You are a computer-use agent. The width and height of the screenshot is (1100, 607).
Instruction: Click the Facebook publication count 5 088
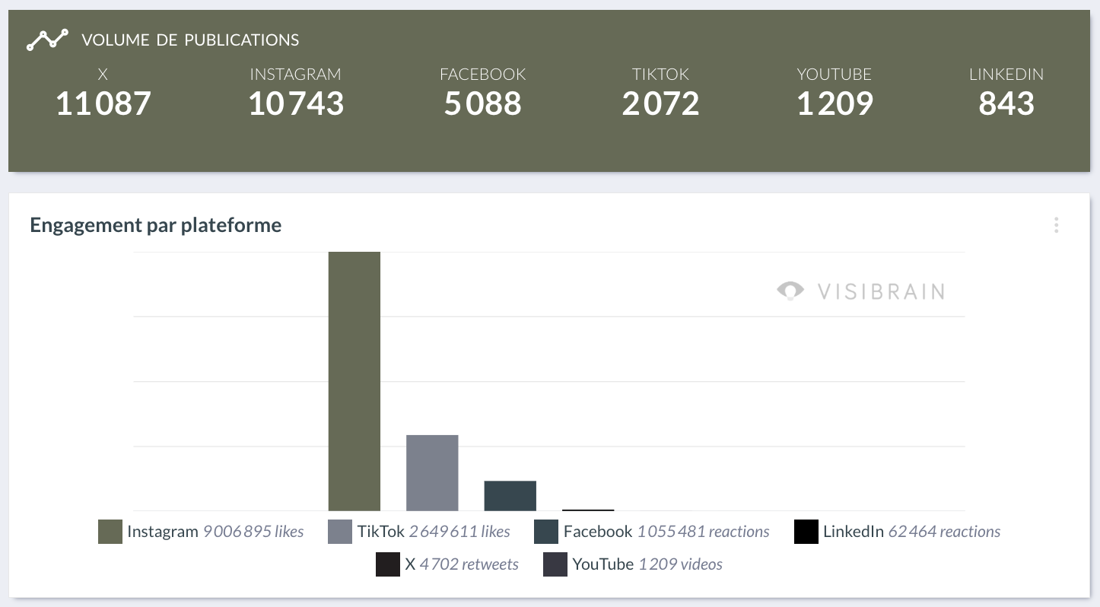[483, 103]
